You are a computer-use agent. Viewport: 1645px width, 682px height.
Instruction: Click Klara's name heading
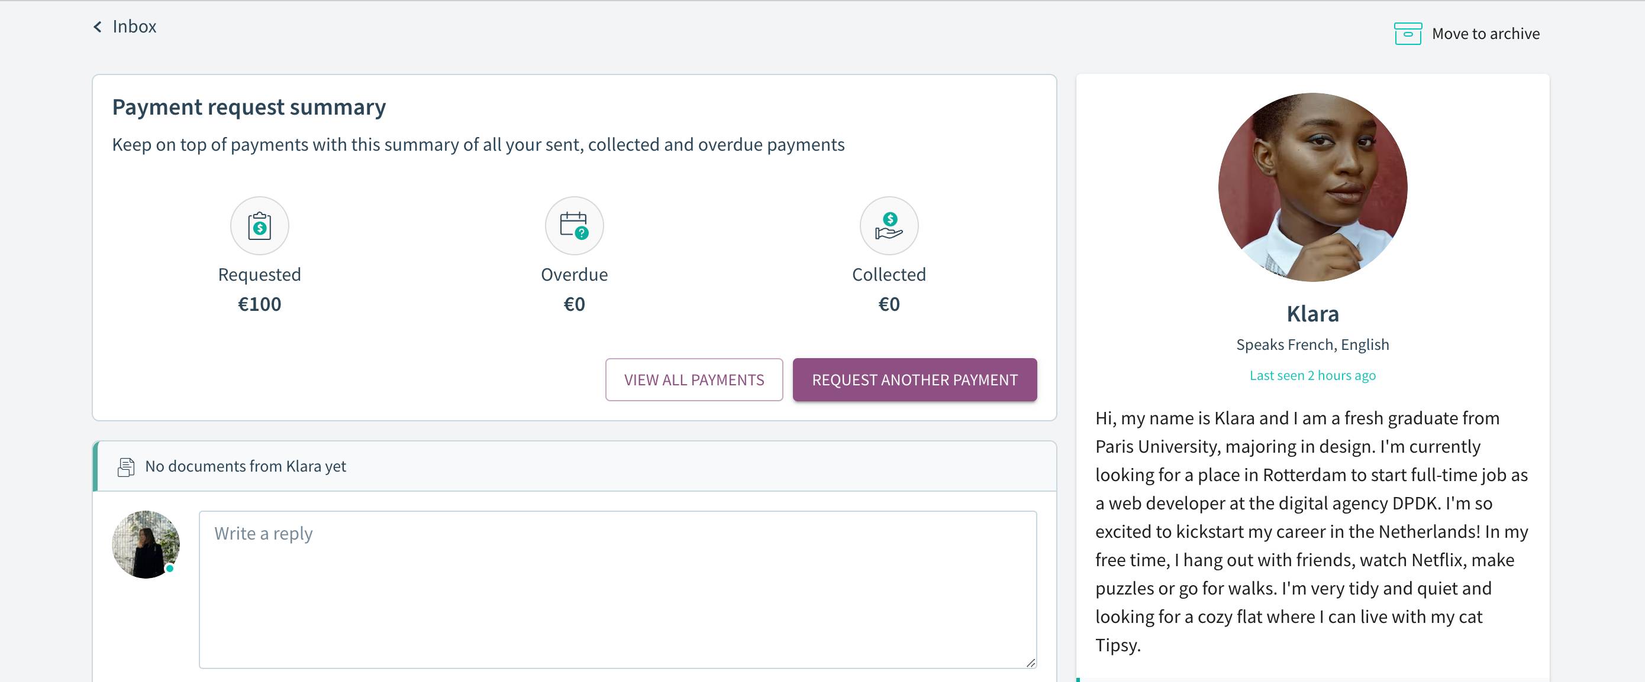(1312, 314)
